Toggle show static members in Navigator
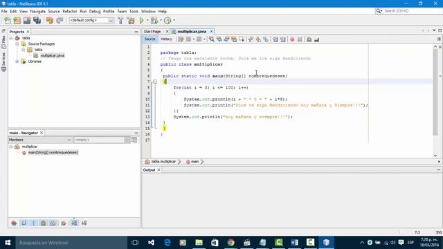This screenshot has width=443, height=249. coord(34,223)
